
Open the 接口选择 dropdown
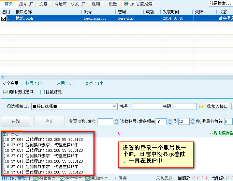click(x=115, y=106)
